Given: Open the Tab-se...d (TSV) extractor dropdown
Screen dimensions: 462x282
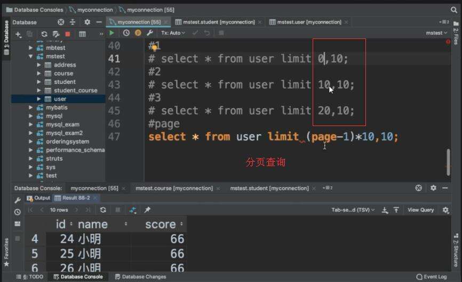Looking at the screenshot, I should click(x=353, y=210).
